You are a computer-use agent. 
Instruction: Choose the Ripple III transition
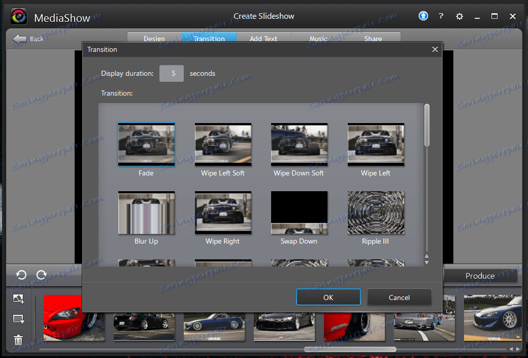pos(376,213)
